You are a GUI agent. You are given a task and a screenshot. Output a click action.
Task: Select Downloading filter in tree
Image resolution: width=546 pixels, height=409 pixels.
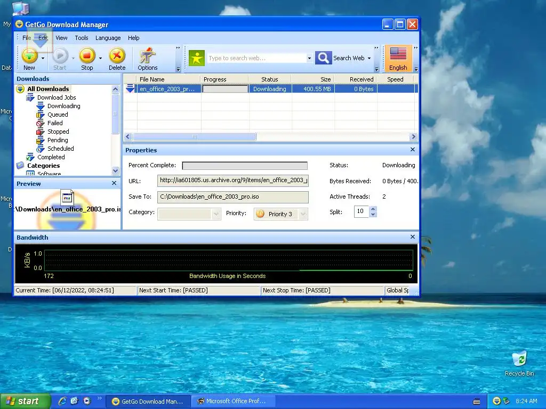pos(64,106)
